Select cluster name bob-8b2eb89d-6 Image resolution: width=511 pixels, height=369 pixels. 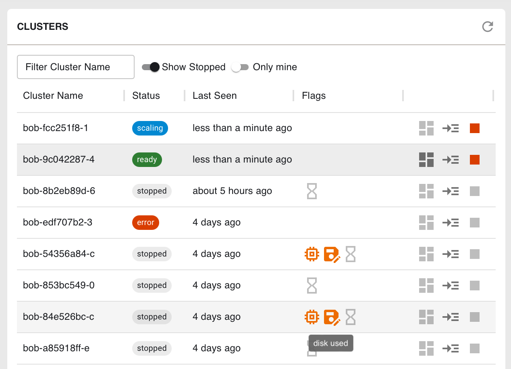pyautogui.click(x=59, y=191)
